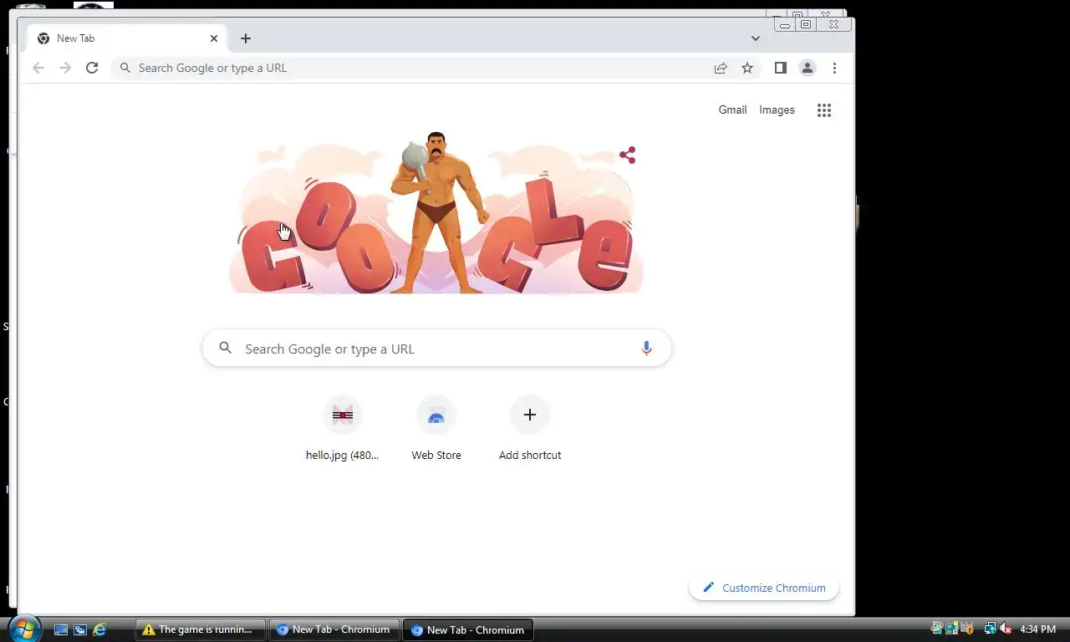This screenshot has height=642, width=1070.
Task: Open the Google apps grid
Action: tap(824, 110)
